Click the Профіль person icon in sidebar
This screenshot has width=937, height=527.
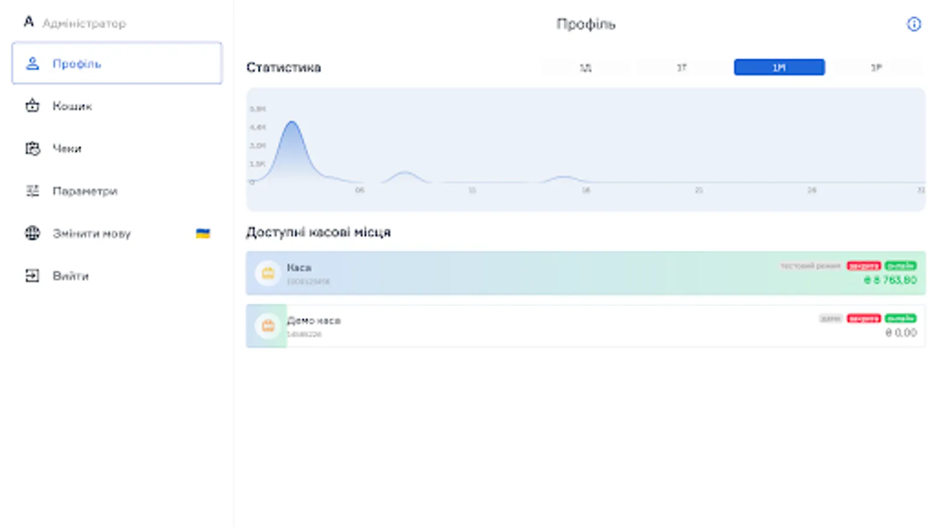32,63
